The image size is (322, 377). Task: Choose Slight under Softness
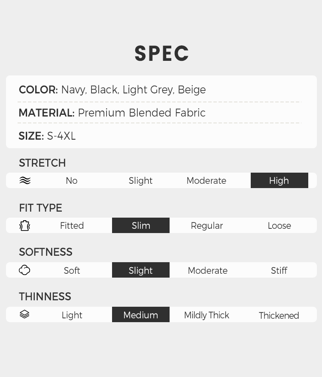click(x=141, y=270)
